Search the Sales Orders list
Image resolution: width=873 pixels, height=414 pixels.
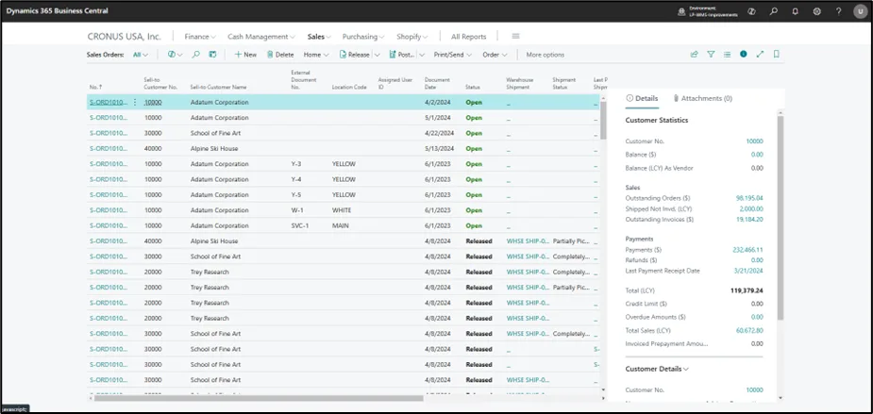point(196,55)
